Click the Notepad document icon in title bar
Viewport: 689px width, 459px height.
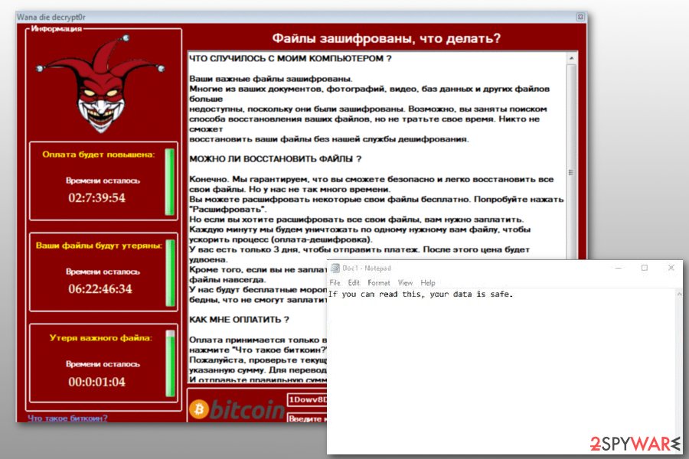tap(335, 268)
